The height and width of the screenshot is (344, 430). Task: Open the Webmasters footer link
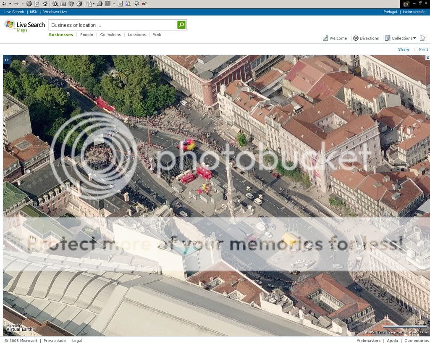tap(369, 341)
